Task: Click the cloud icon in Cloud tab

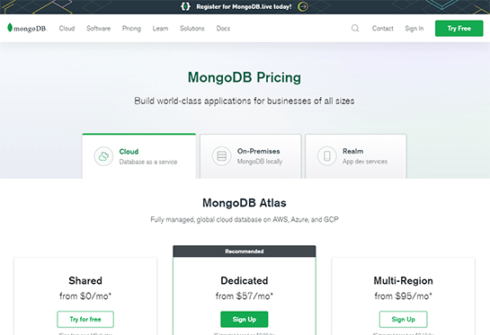Action: tap(103, 156)
